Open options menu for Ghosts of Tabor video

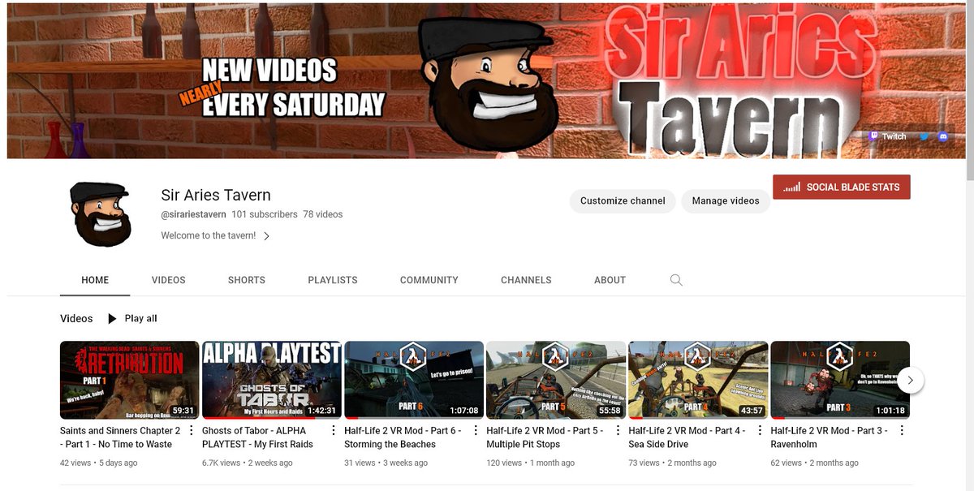pyautogui.click(x=334, y=431)
